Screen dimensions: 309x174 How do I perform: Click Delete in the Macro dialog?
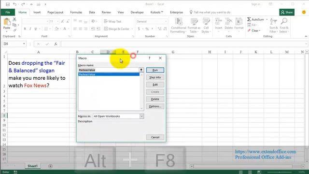[155, 99]
